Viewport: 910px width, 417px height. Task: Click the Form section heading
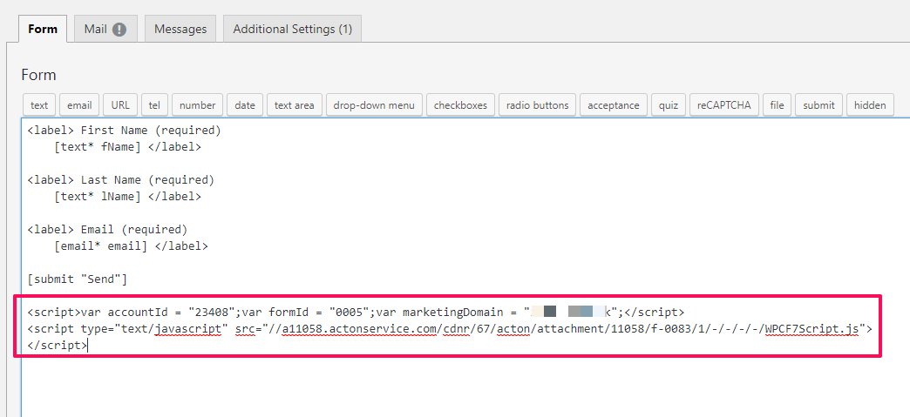(38, 75)
